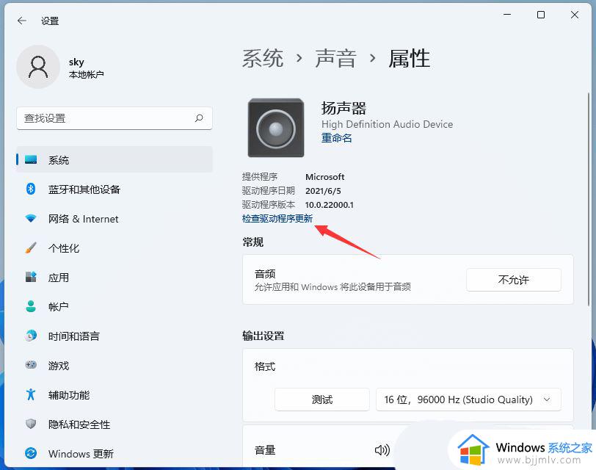Click the 不允许 audio button
This screenshot has width=596, height=470.
[x=514, y=280]
